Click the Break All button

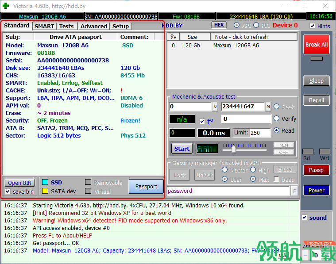click(317, 45)
